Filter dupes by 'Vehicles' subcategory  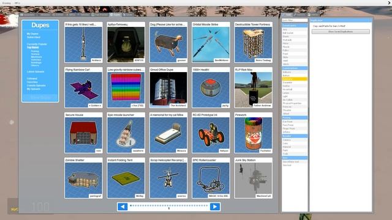point(36,60)
